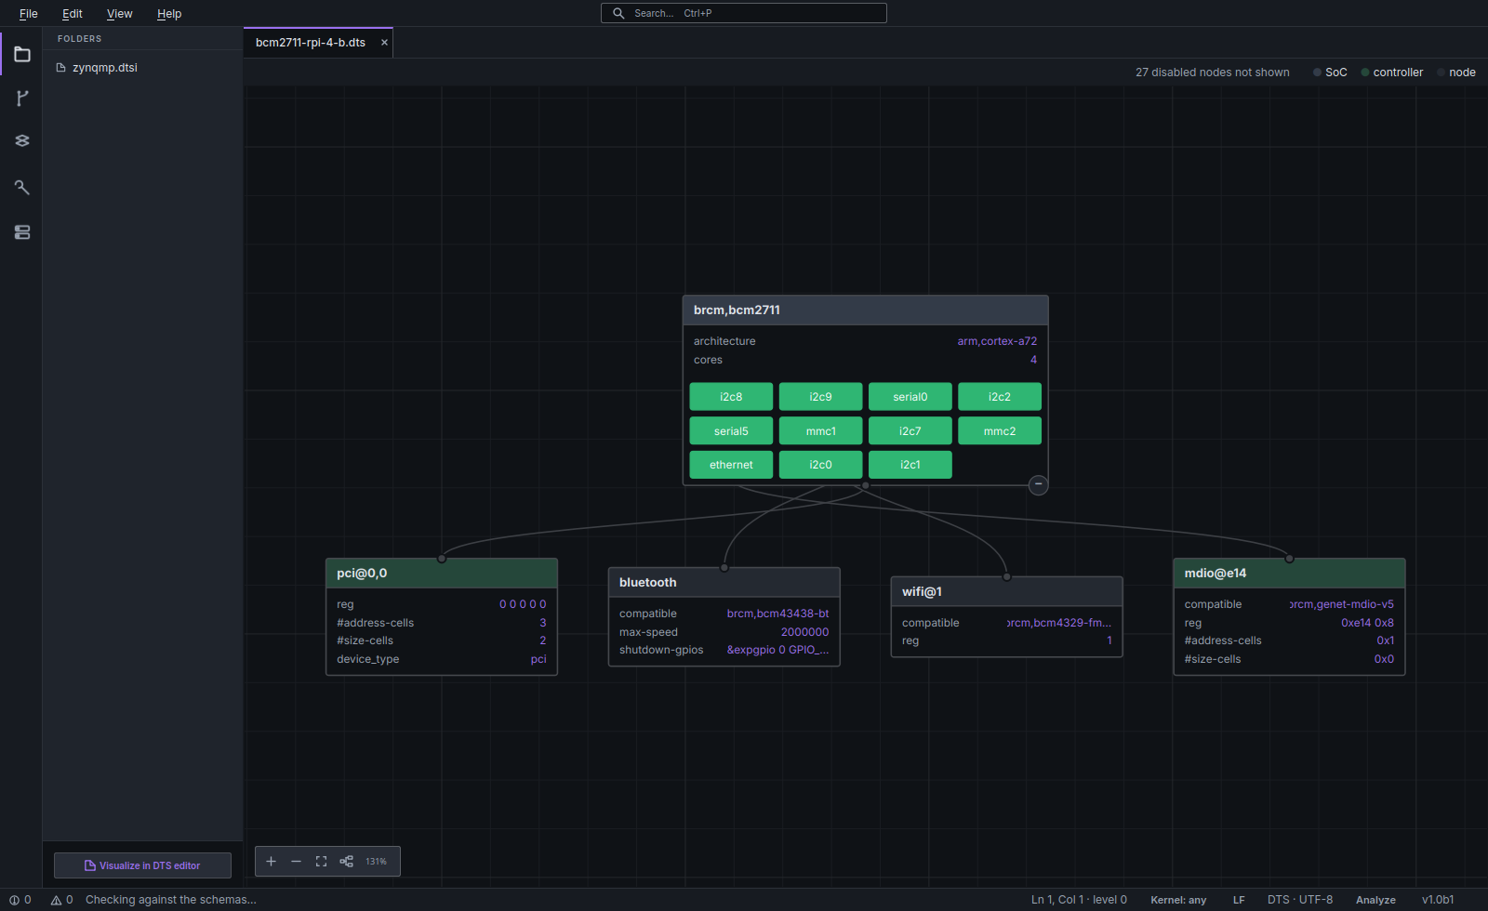
Task: Click the search magnifier icon
Action: pos(618,13)
